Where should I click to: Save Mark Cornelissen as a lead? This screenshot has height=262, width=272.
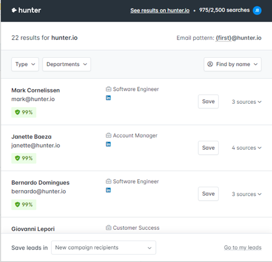click(x=209, y=102)
